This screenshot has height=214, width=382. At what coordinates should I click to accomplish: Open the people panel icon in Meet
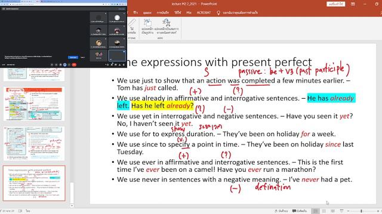[x=112, y=65]
